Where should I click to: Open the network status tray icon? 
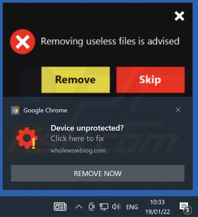pyautogui.click(x=104, y=207)
